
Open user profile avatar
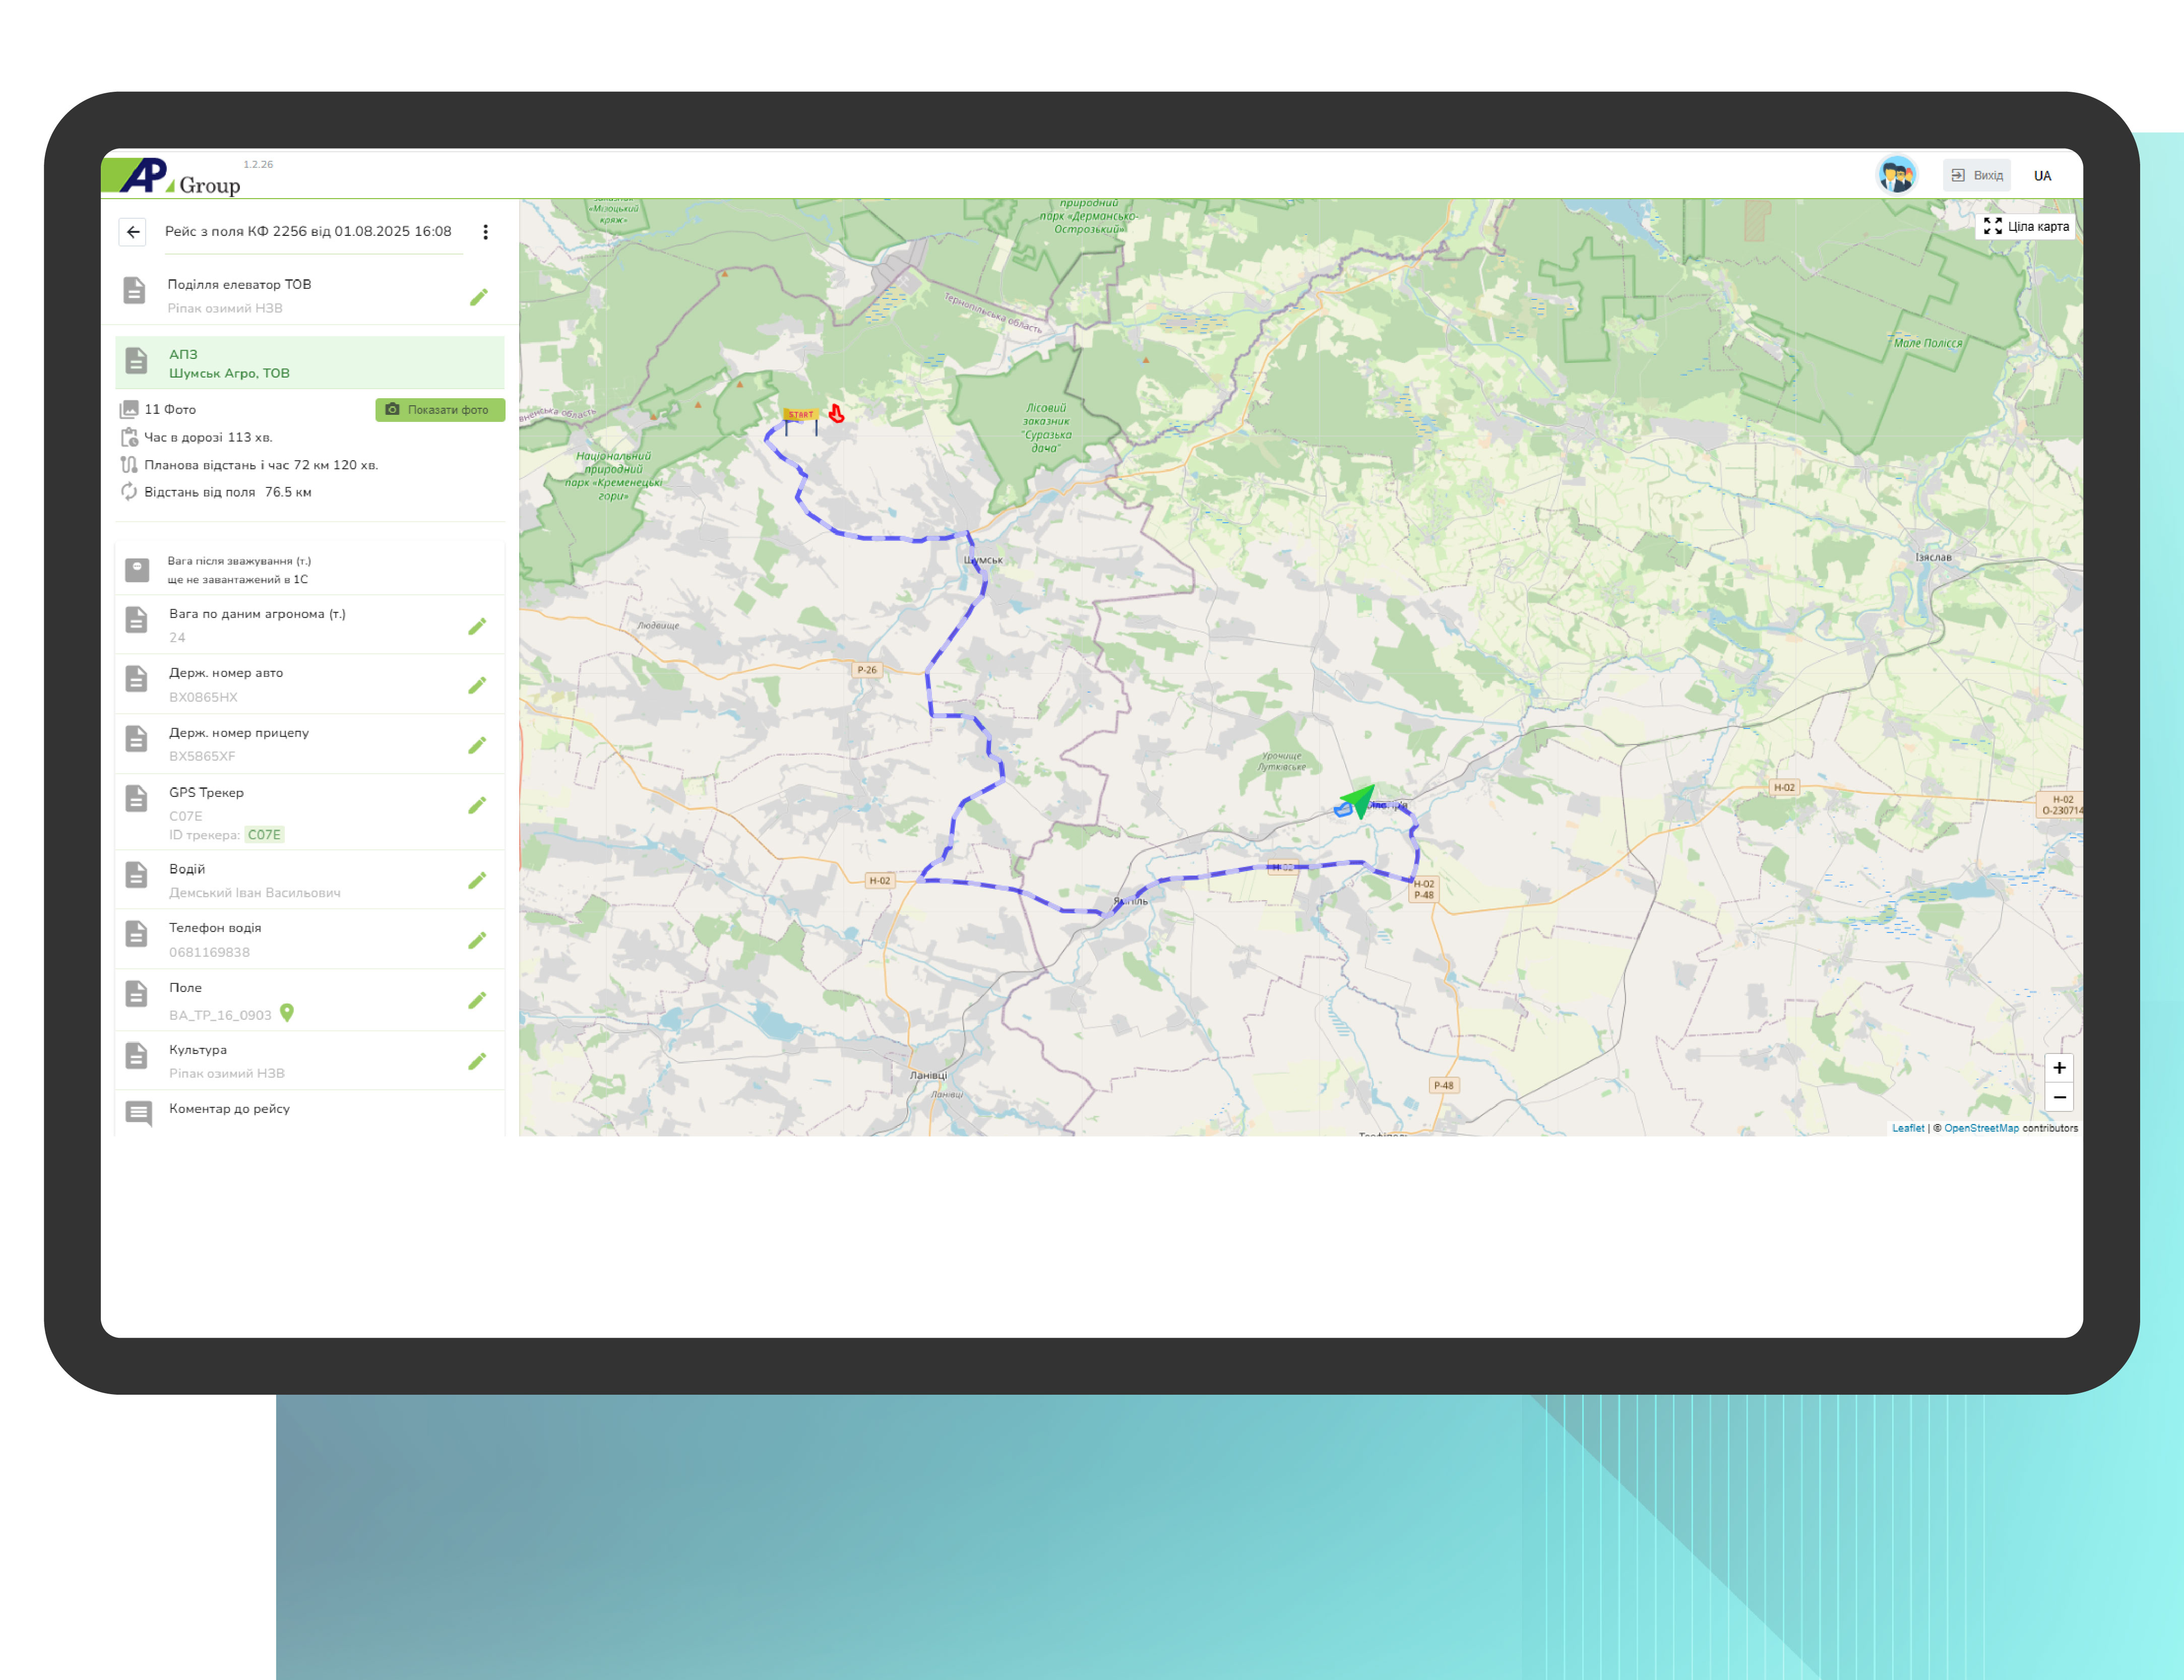tap(1896, 175)
